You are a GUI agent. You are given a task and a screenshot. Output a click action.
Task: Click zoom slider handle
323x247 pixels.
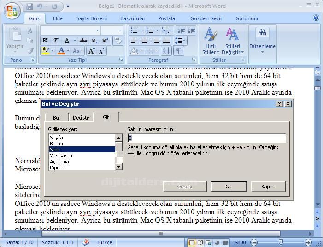(x=281, y=242)
